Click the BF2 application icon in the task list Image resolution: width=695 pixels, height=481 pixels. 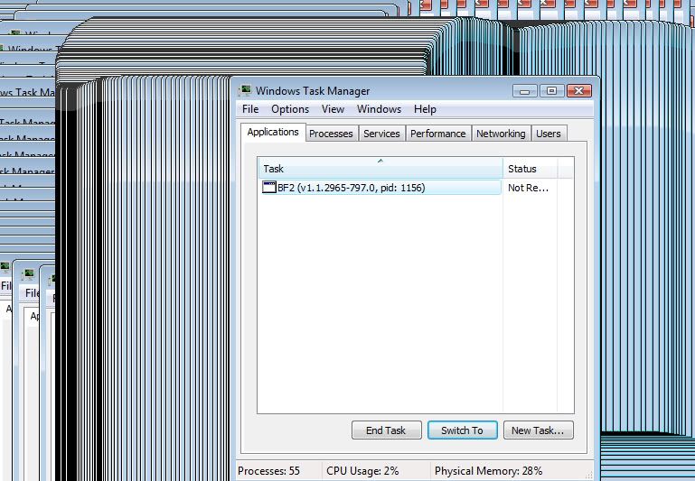pos(268,188)
